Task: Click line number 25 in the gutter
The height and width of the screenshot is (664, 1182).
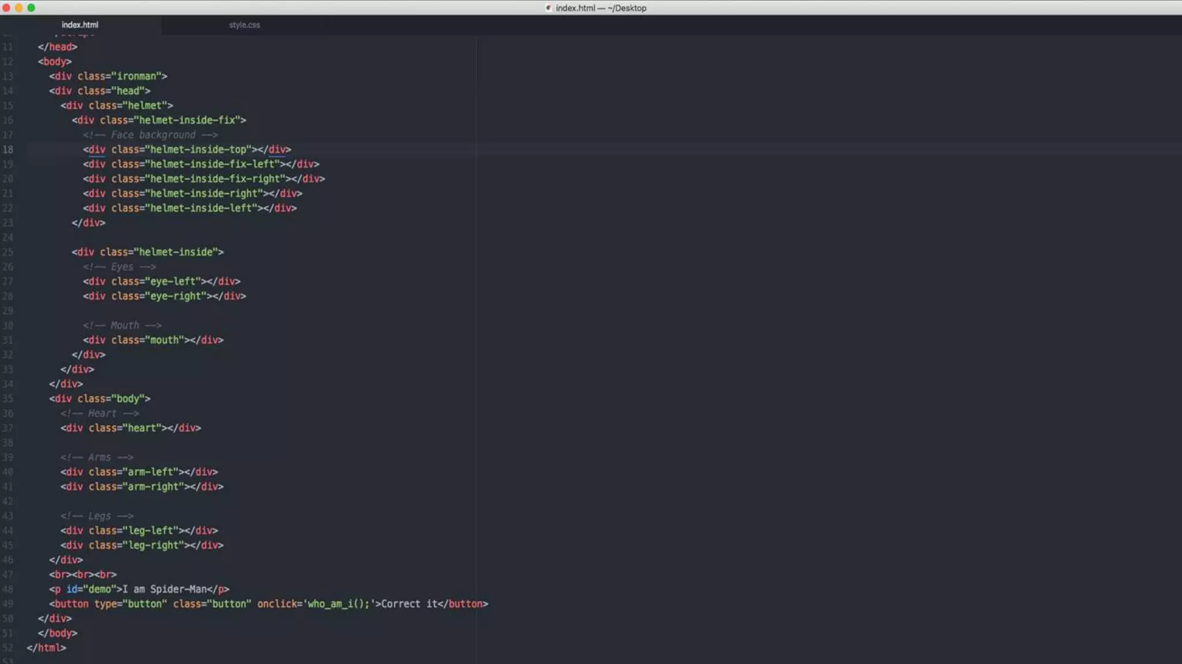Action: coord(8,252)
